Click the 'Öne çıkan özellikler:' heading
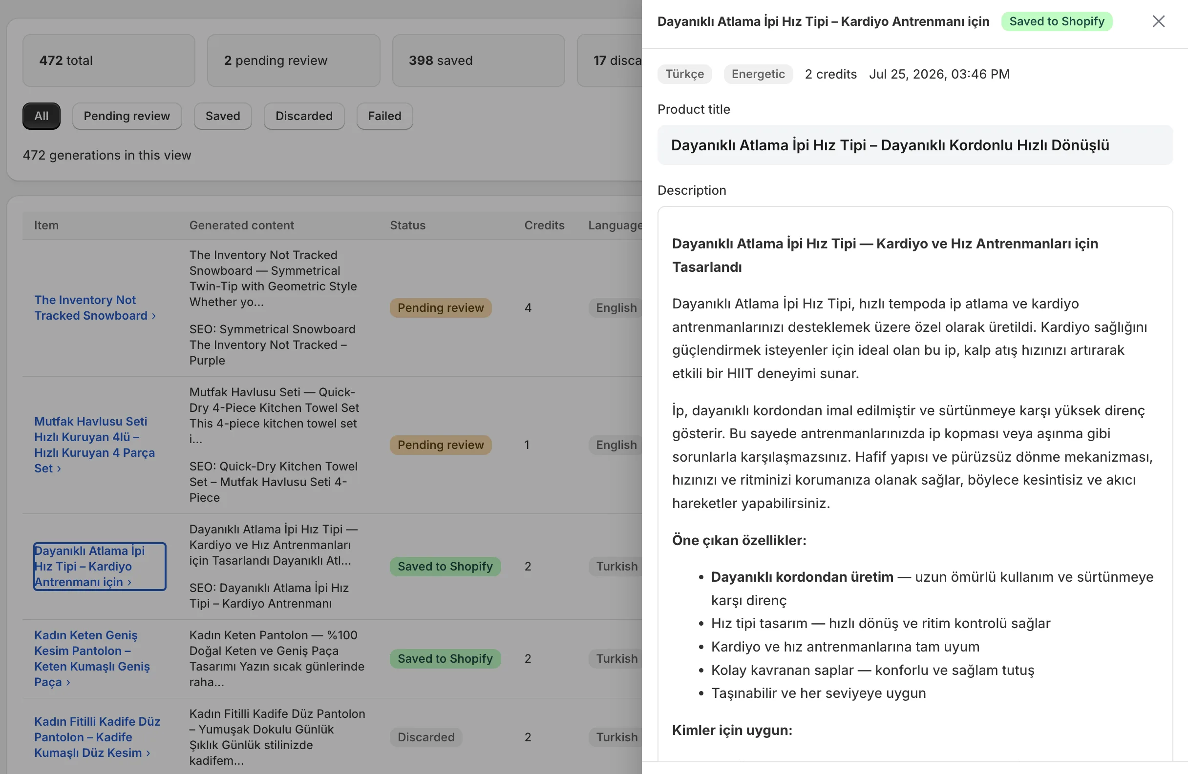This screenshot has width=1188, height=774. coord(739,540)
